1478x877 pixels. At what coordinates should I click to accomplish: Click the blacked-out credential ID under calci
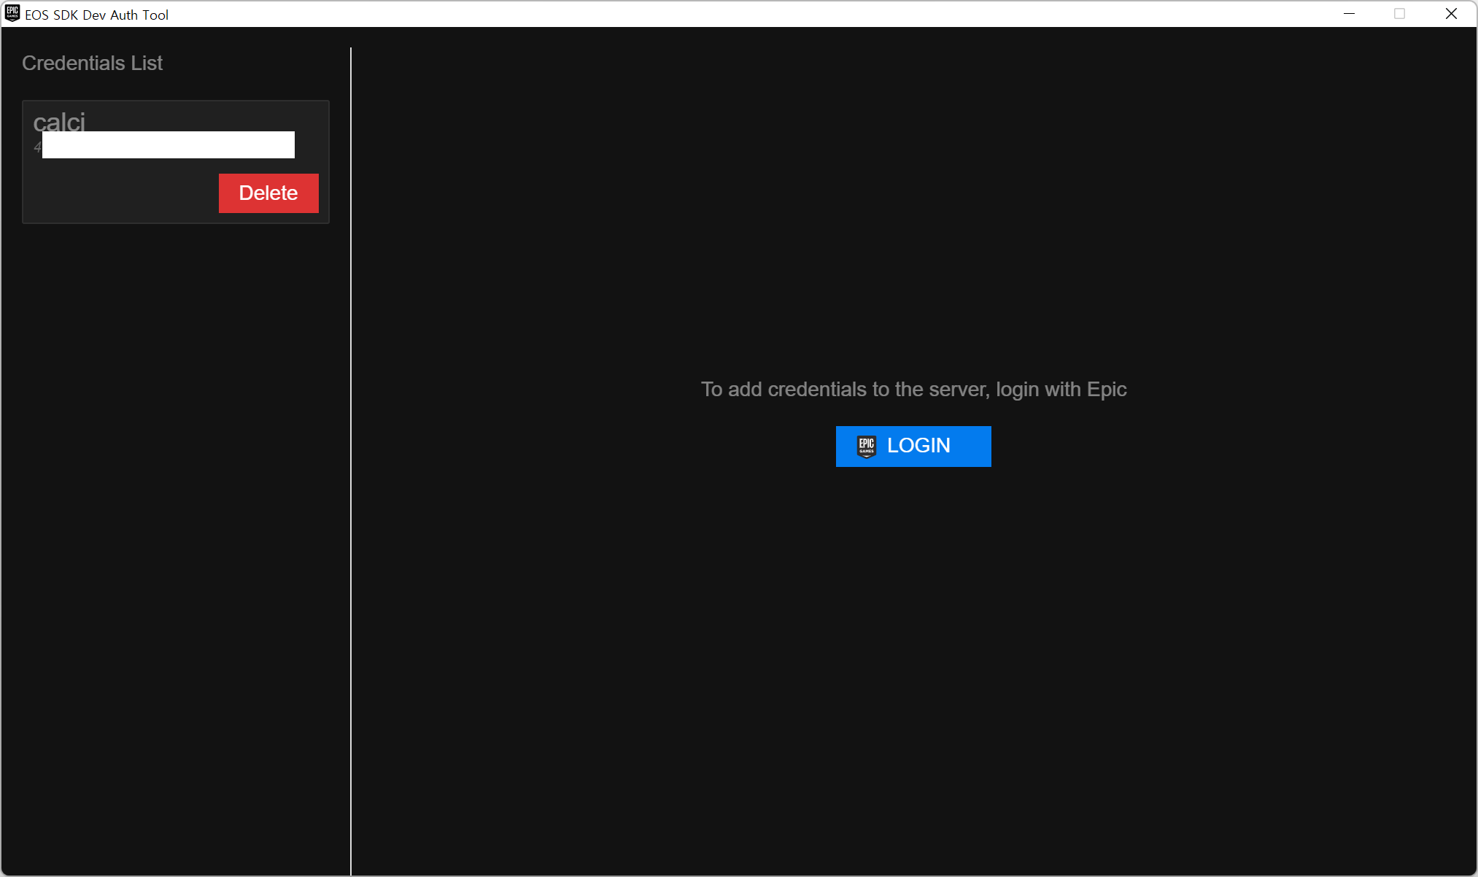(169, 145)
